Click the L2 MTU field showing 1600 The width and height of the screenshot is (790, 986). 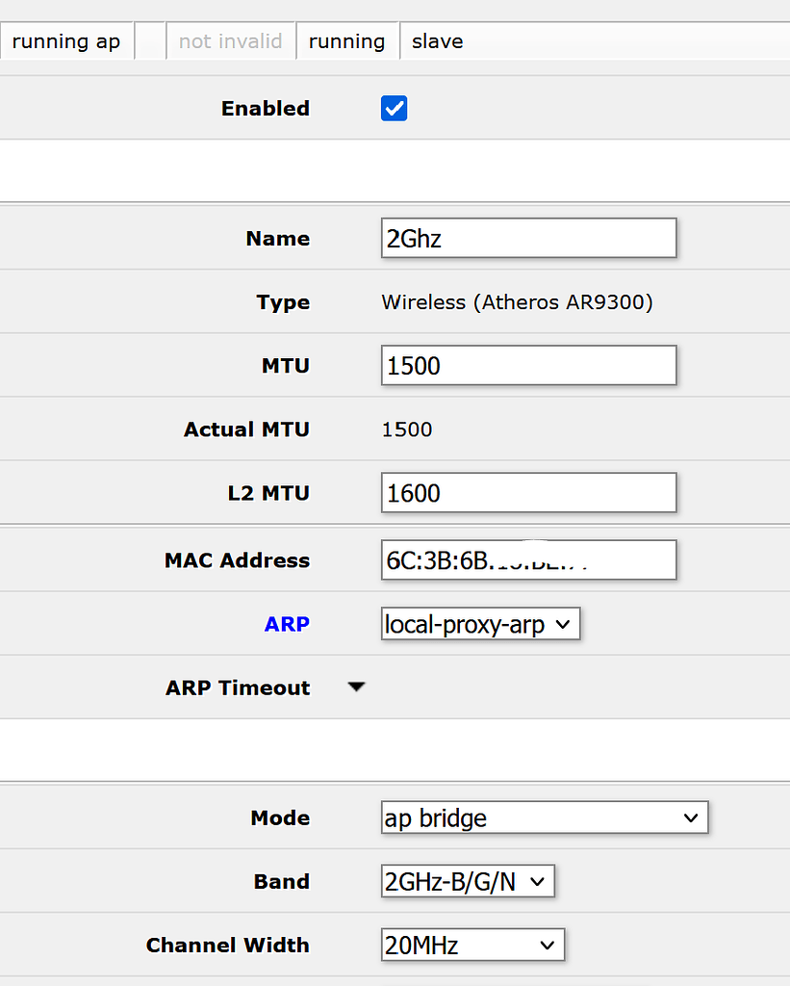(528, 492)
